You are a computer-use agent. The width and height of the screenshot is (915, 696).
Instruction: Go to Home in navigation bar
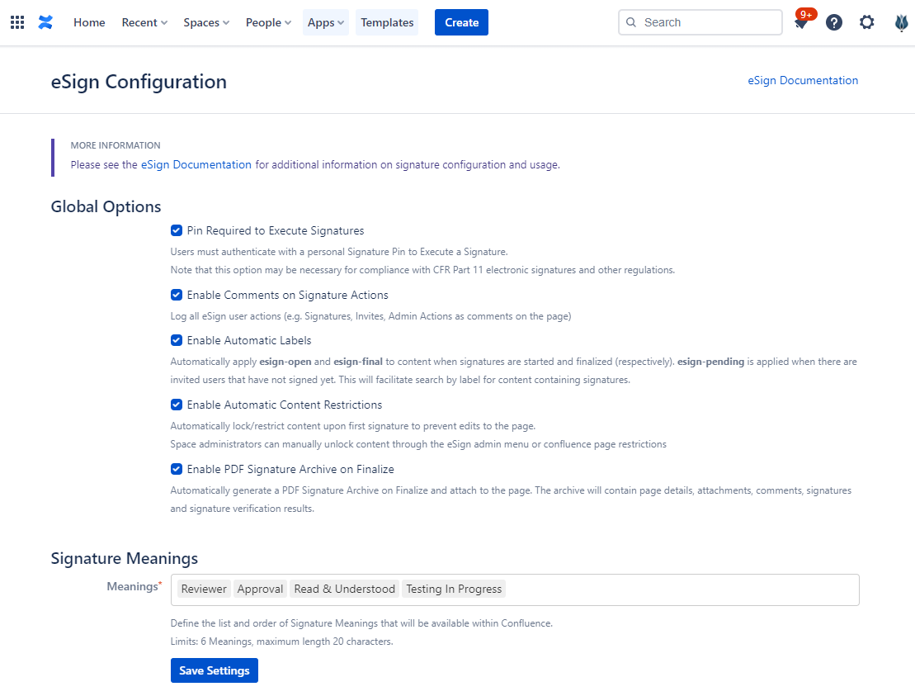(89, 22)
